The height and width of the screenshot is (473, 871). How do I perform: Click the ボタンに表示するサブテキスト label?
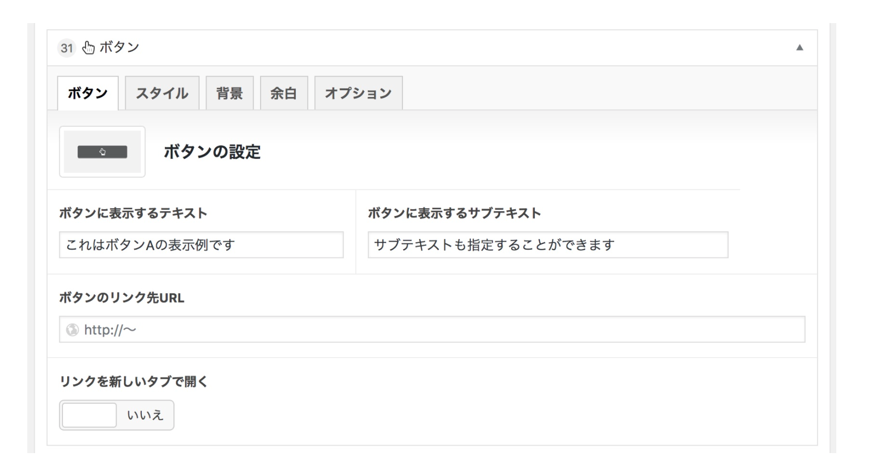454,213
